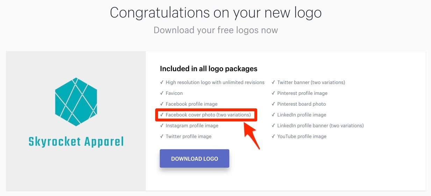Click the Congratulations on your new logo title
Screen dimensions: 431x196
point(216,13)
